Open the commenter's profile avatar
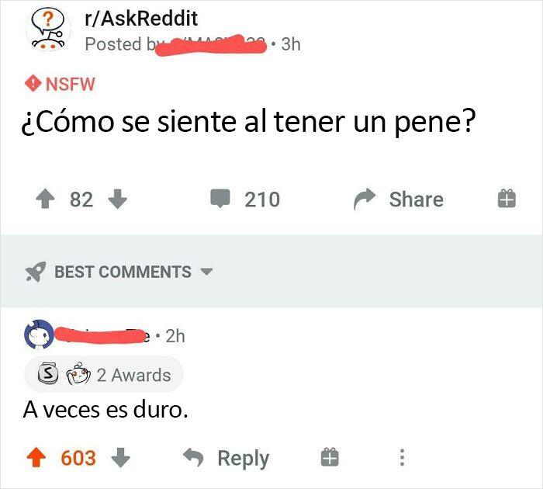This screenshot has width=543, height=489. coord(40,335)
